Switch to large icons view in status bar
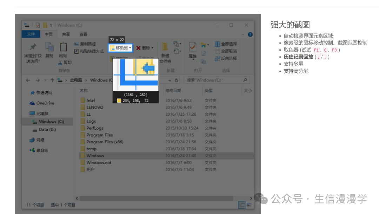Screen dimensions: 379x214 [249, 205]
